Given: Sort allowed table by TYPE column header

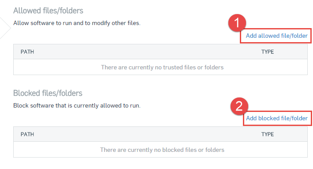Looking at the screenshot, I should [268, 52].
